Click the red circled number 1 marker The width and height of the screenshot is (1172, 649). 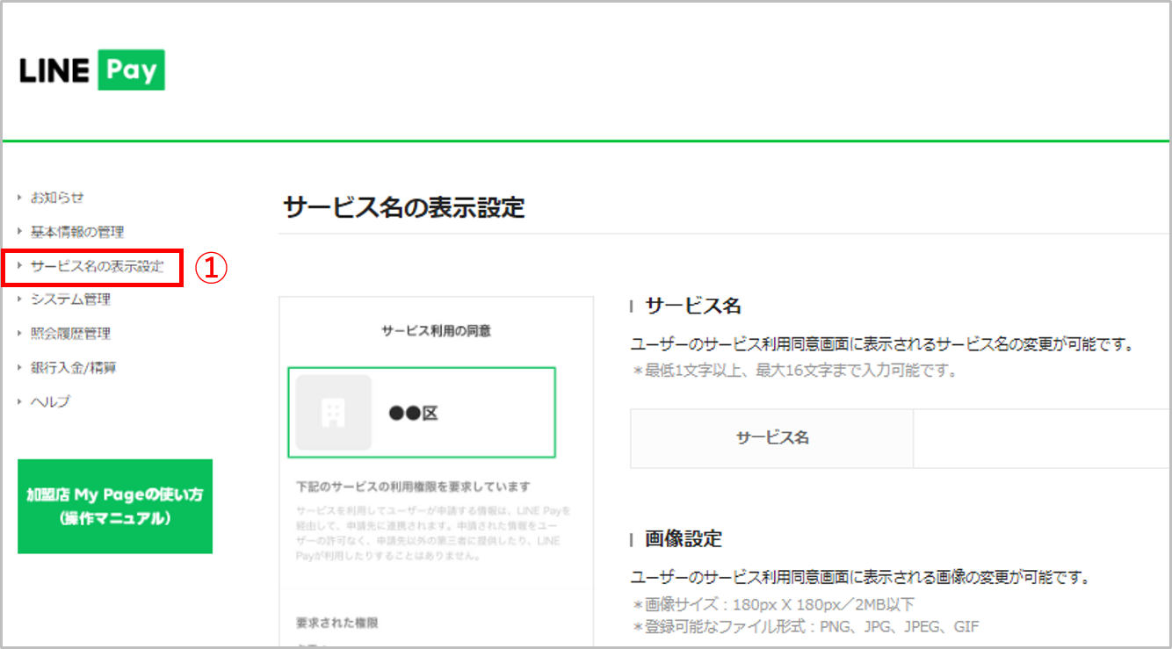[x=211, y=268]
